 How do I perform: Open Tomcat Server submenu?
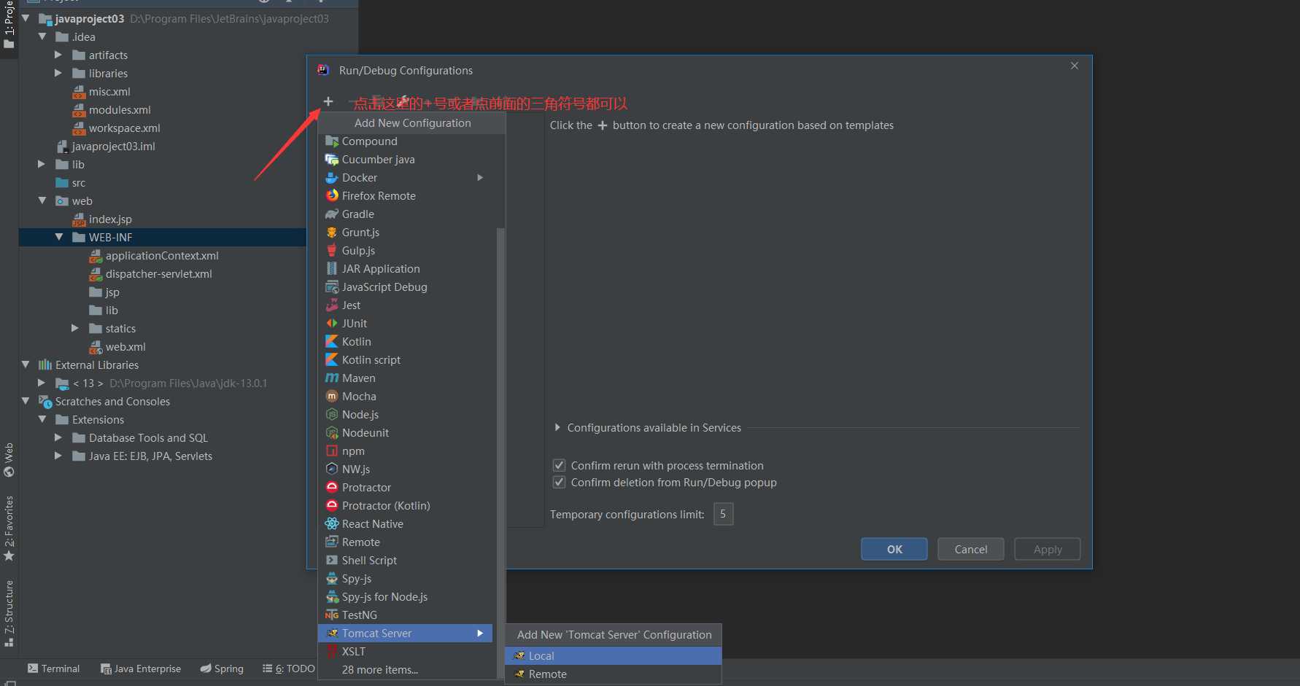[x=406, y=634]
